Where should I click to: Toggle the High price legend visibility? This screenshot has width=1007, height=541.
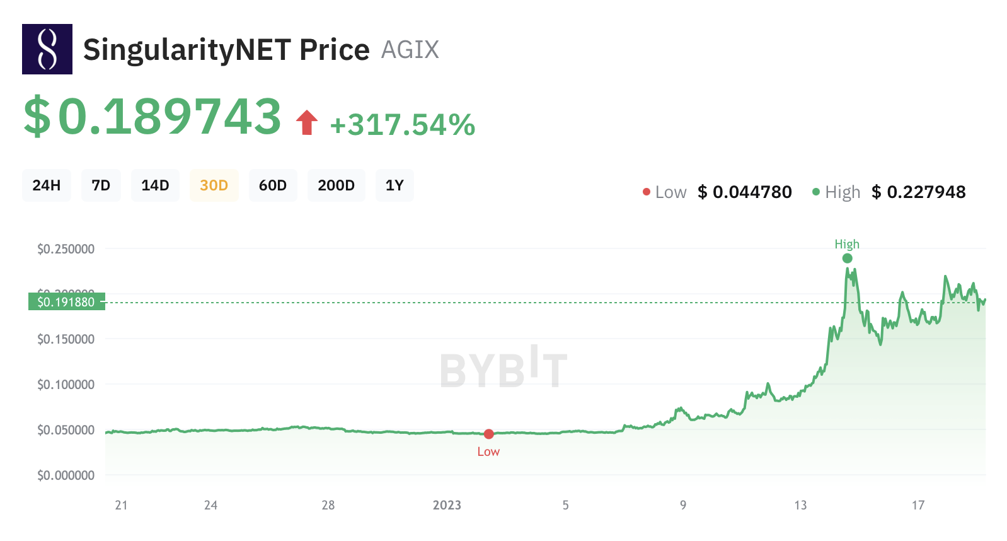coord(842,192)
